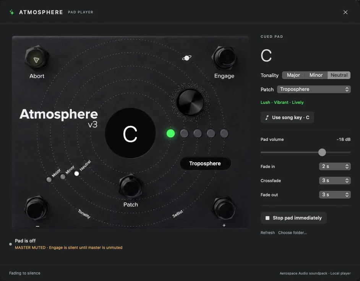Screen dimensions: 360x281
Task: Click the Setlist label on the pedal
Action: click(178, 213)
